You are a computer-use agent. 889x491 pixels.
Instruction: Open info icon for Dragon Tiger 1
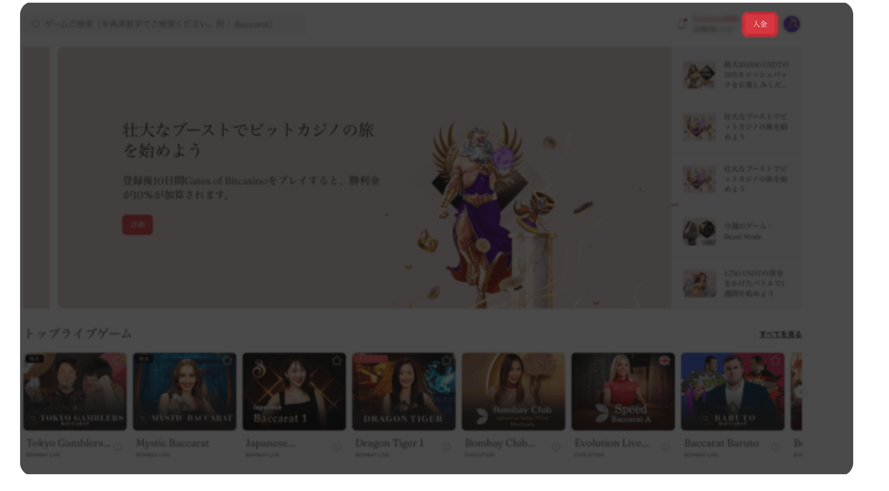[446, 447]
